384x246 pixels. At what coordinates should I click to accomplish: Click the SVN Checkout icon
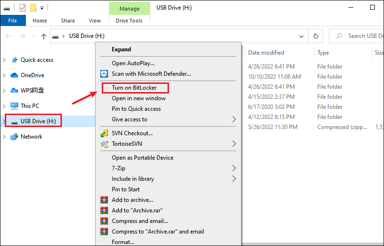(104, 133)
